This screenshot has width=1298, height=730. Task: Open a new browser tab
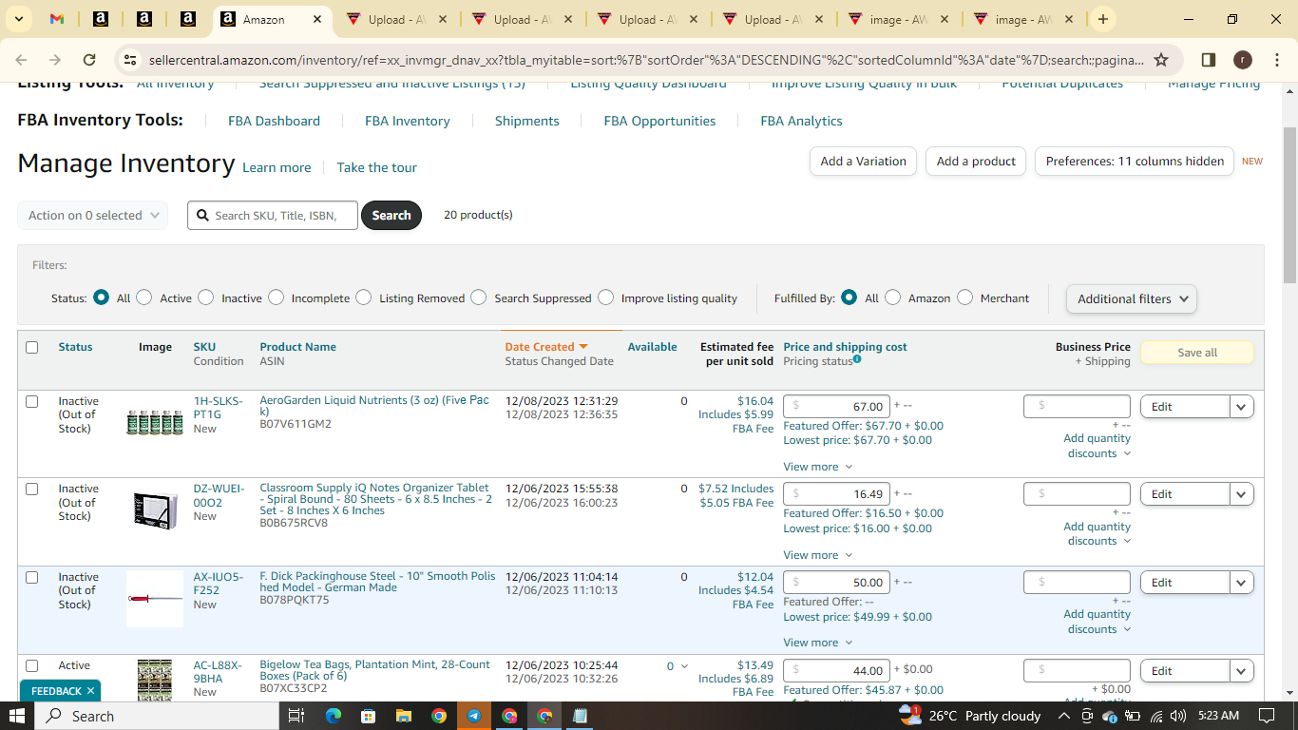1102,19
